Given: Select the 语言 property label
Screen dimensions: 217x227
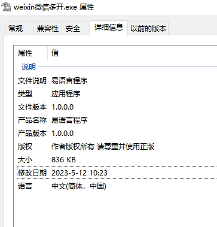Looking at the screenshot, I should tap(25, 186).
